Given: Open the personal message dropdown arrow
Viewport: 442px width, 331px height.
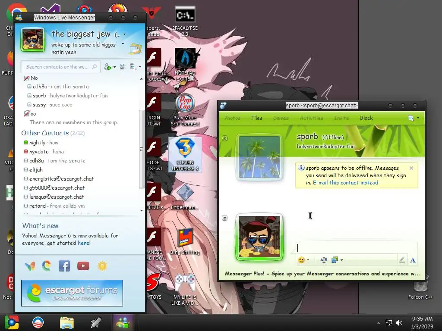Looking at the screenshot, I should pos(123,44).
